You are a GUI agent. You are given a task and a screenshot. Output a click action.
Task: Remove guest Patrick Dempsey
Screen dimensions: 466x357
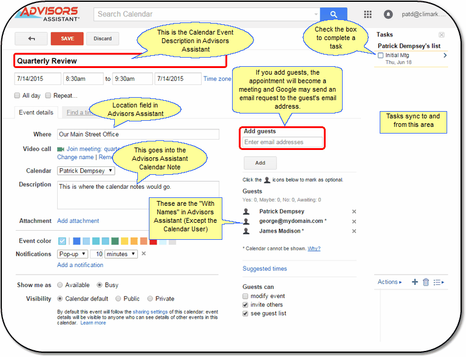click(354, 211)
